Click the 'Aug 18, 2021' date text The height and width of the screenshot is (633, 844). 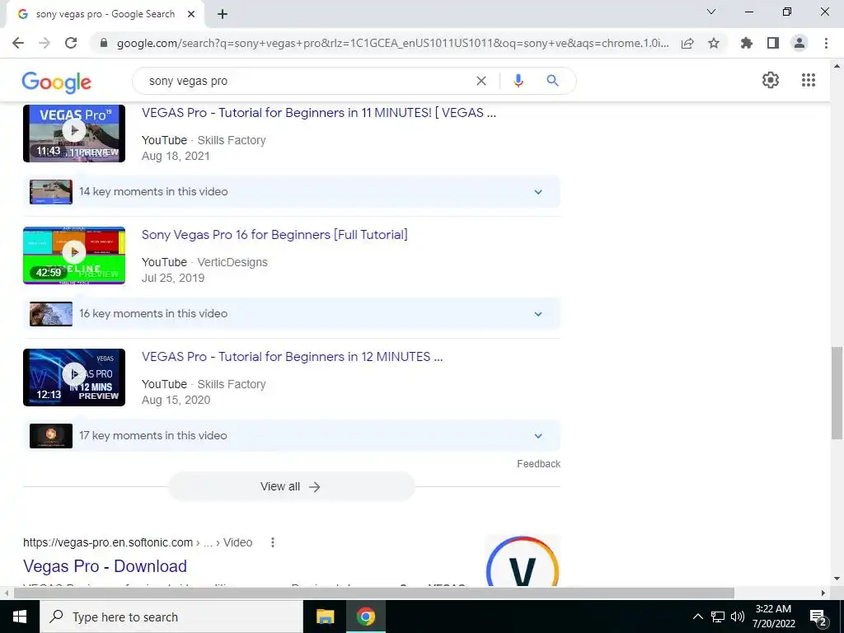176,156
